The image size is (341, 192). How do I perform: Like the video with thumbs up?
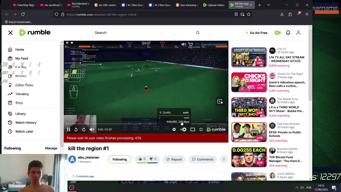click(x=142, y=159)
